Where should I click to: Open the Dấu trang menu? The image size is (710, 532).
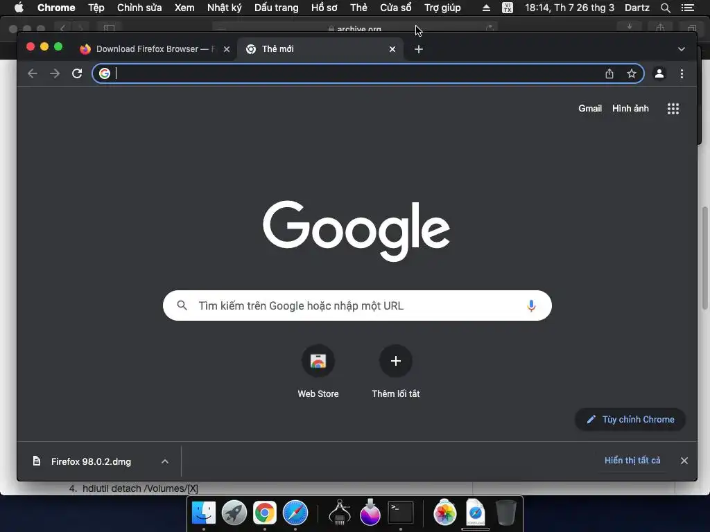[x=276, y=8]
